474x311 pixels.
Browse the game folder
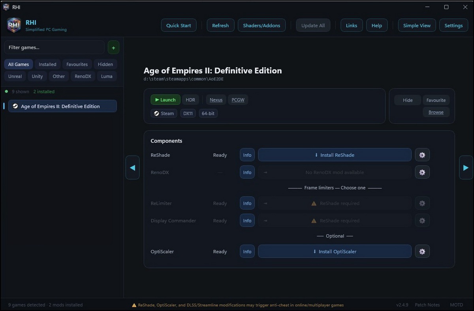point(436,112)
